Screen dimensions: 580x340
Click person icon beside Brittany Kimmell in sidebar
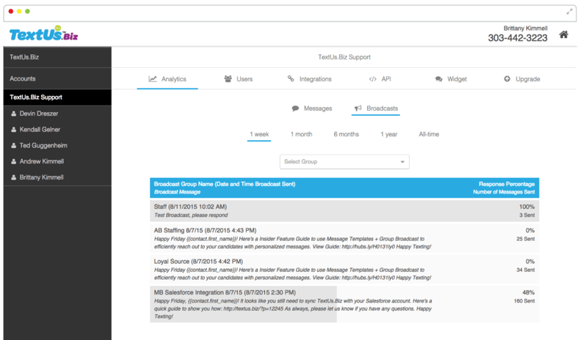(14, 177)
